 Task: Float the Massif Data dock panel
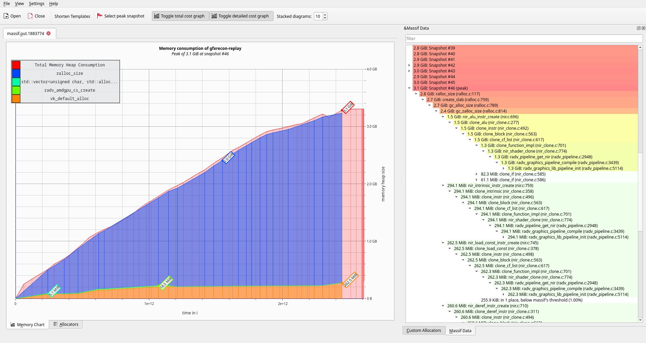638,28
